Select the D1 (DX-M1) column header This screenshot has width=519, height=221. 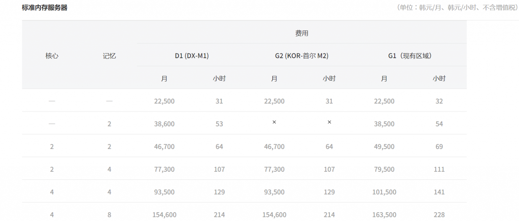click(192, 56)
